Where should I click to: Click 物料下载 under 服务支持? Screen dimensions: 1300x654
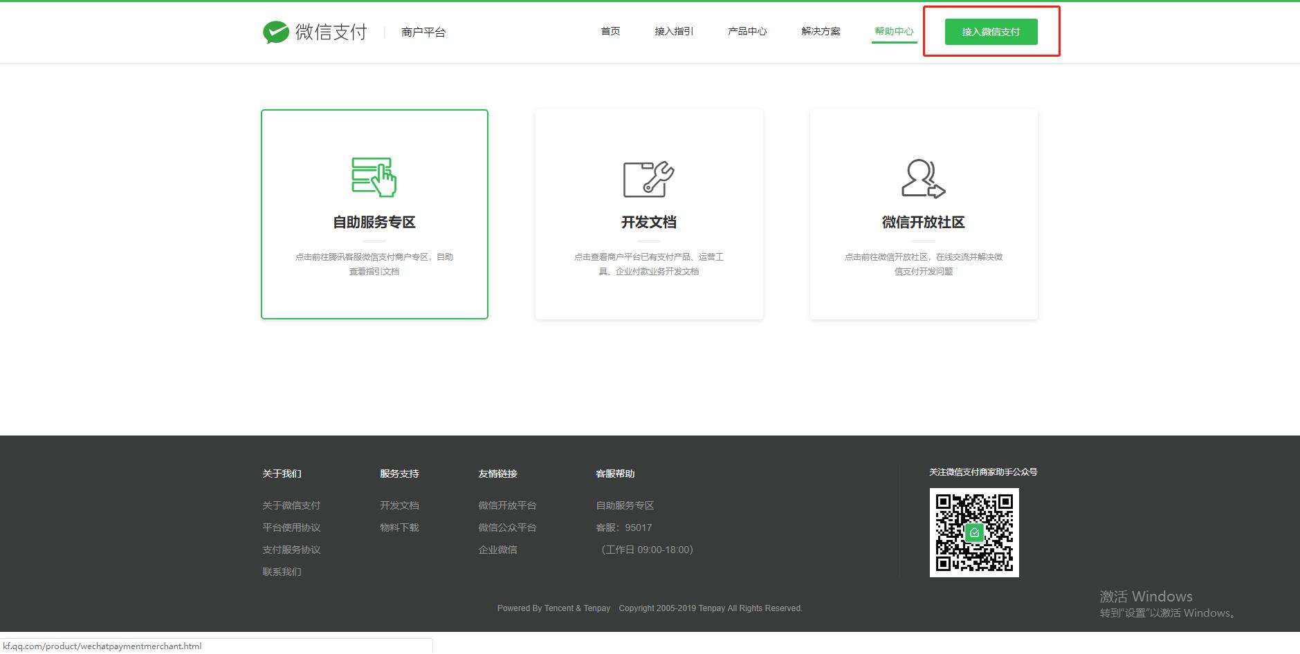click(399, 527)
